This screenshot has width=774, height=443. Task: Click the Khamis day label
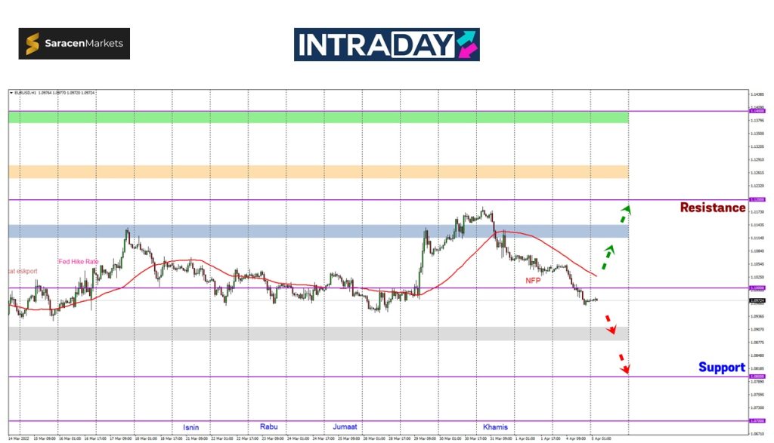coord(496,427)
